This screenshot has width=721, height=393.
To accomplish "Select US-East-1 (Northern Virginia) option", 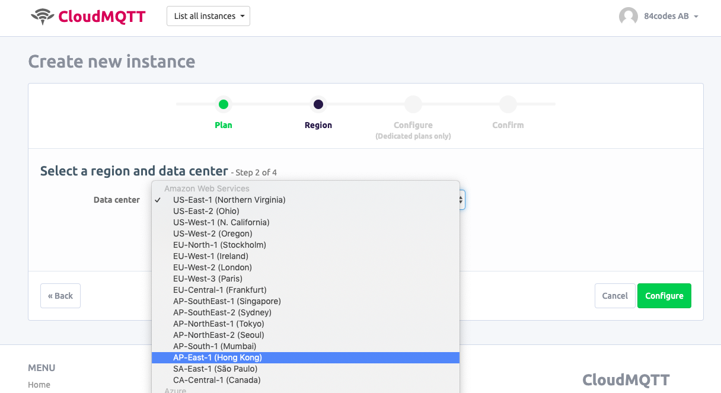I will (305, 200).
